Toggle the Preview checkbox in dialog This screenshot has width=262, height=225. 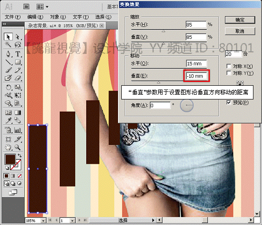(x=229, y=102)
